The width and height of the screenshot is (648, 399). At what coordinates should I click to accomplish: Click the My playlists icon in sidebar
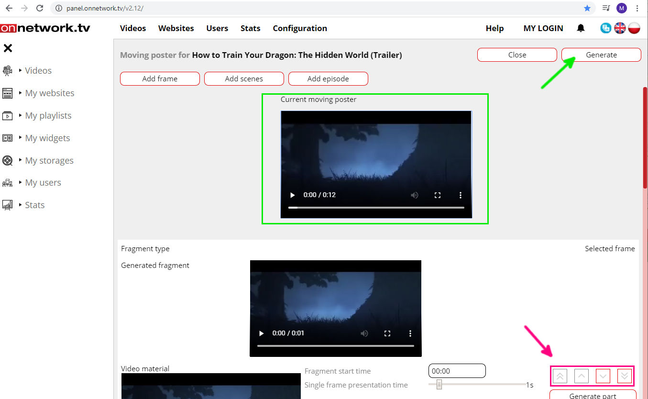pos(7,116)
